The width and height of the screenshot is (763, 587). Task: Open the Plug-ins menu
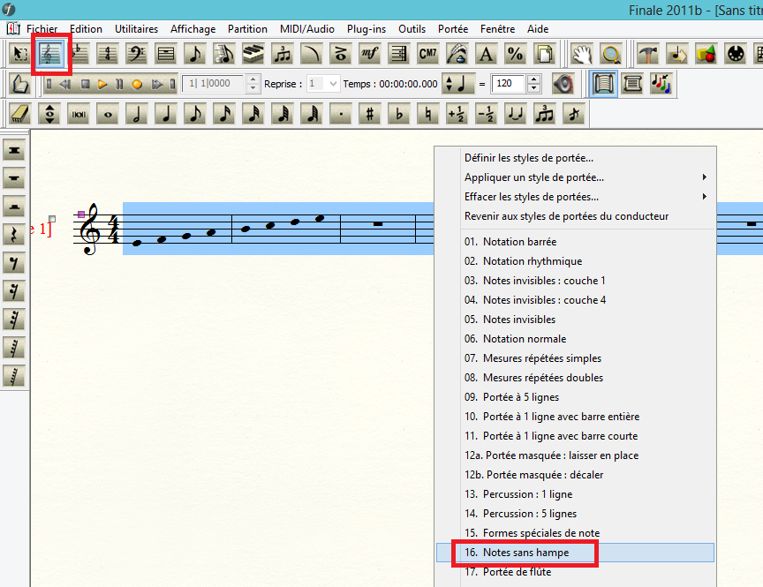(365, 29)
